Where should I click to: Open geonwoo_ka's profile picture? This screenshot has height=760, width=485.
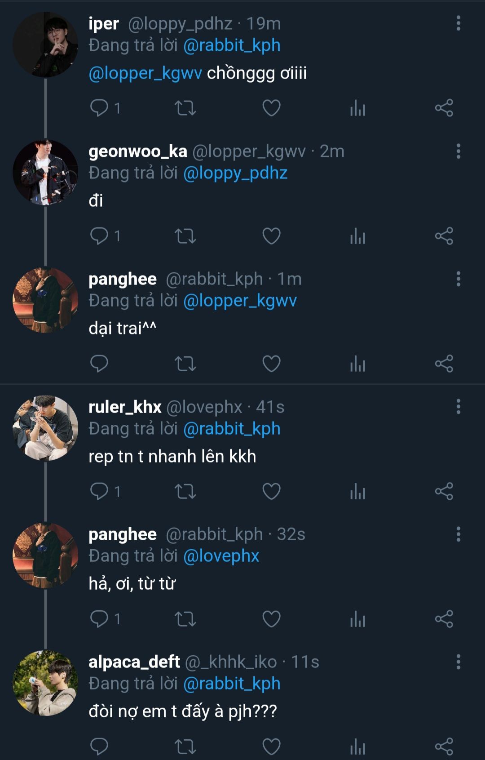pyautogui.click(x=45, y=173)
